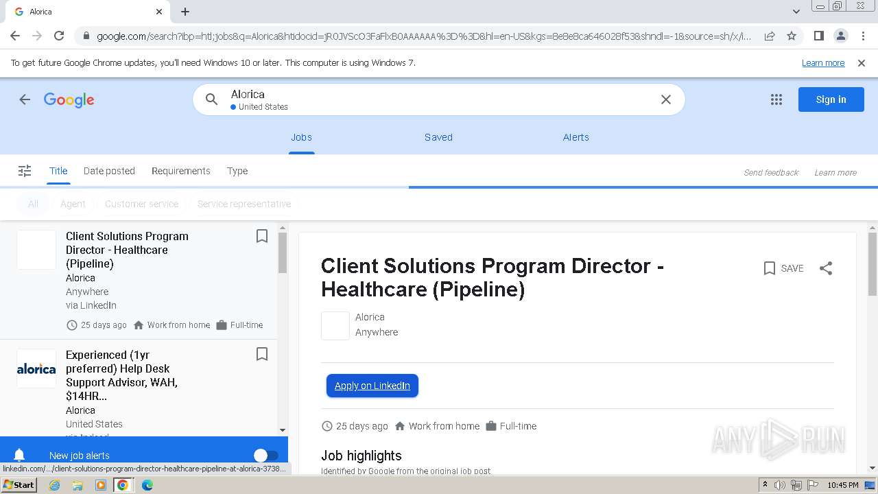The height and width of the screenshot is (494, 878).
Task: Open Learn more about Chrome updates
Action: click(x=823, y=63)
